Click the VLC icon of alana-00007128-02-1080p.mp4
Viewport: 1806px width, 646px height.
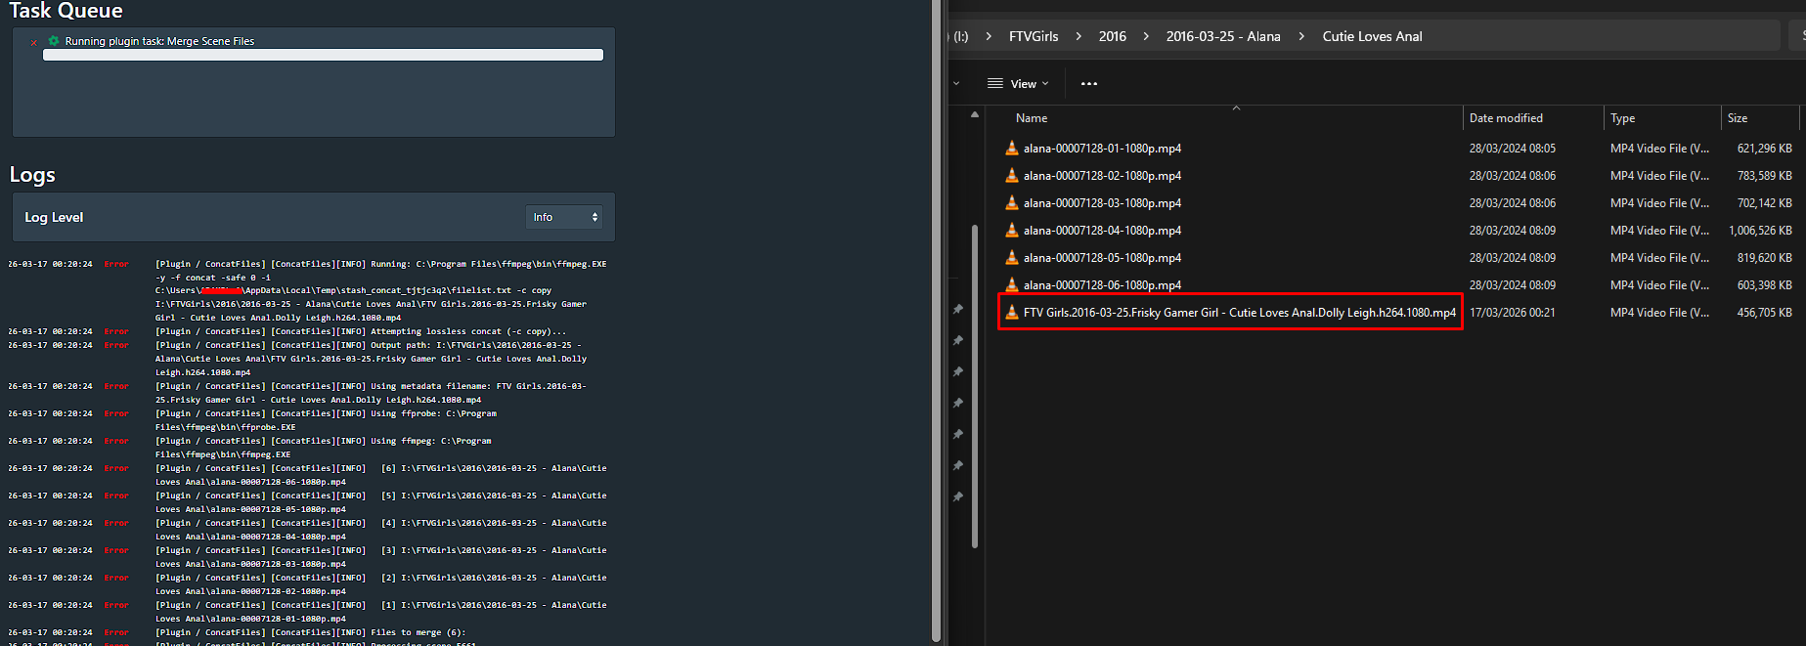(x=1012, y=176)
